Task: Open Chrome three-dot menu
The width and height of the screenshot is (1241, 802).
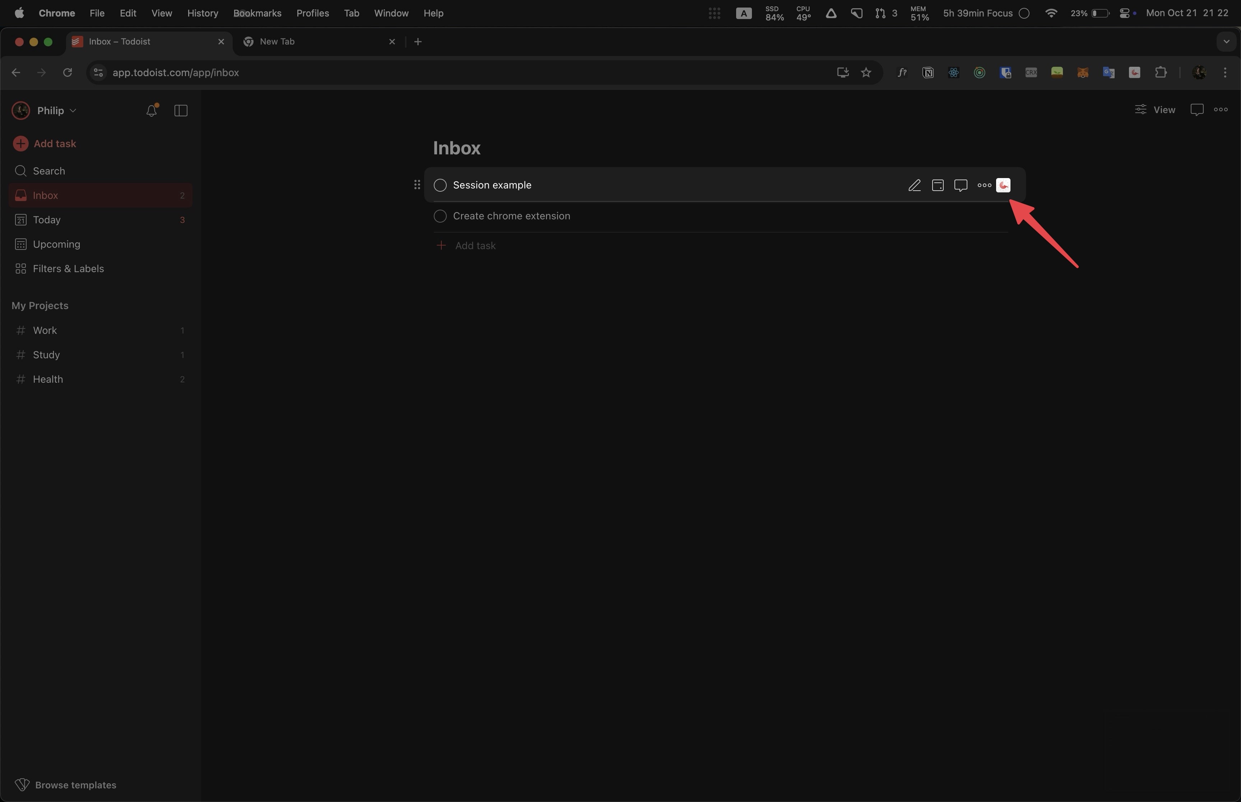Action: (x=1225, y=73)
